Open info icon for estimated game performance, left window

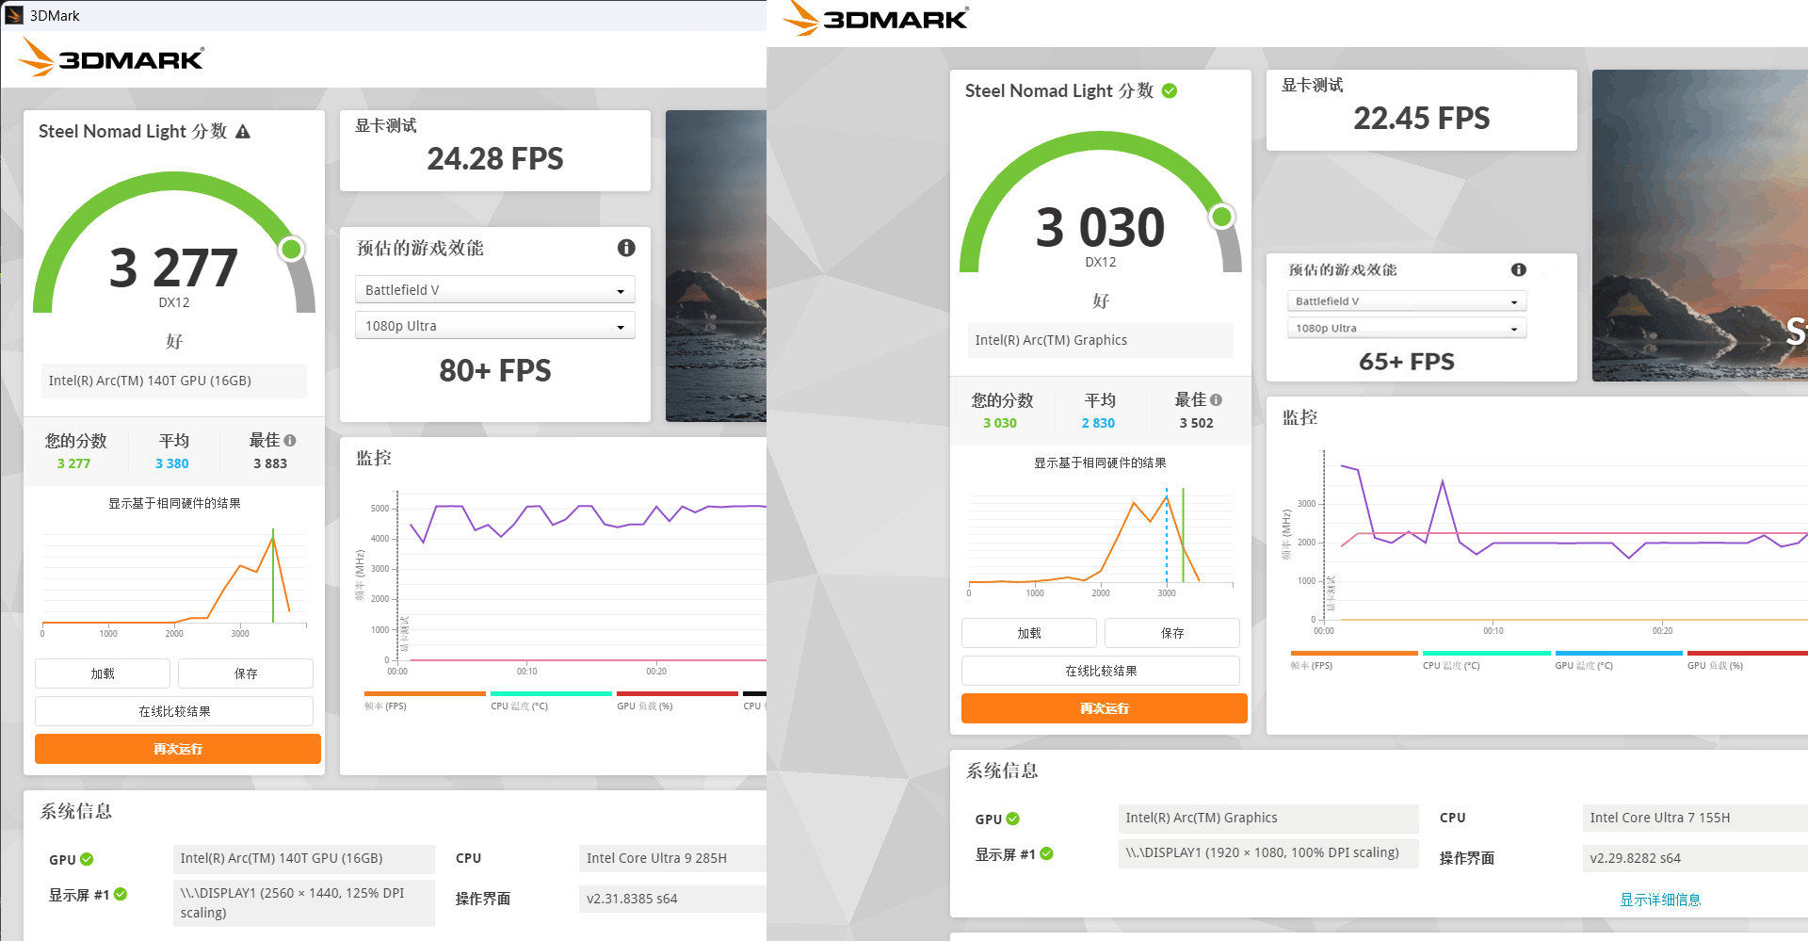(626, 248)
